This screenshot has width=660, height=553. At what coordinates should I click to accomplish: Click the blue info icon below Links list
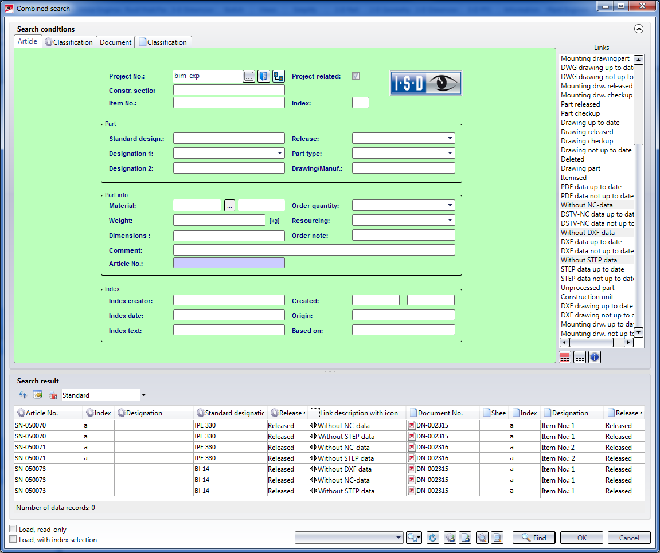point(595,357)
